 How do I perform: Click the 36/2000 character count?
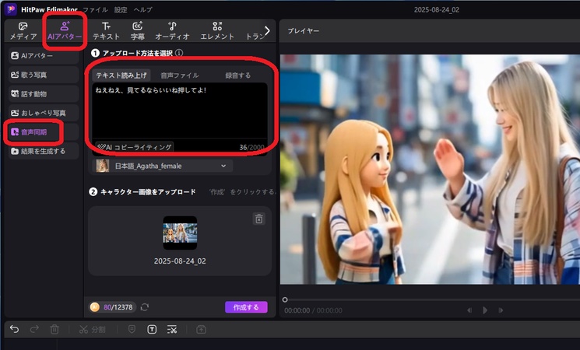pos(251,147)
